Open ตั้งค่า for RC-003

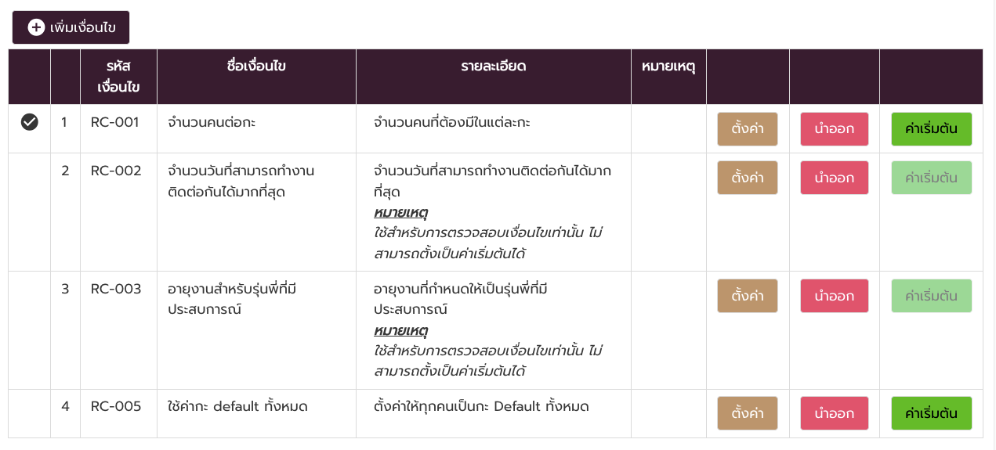(x=748, y=296)
